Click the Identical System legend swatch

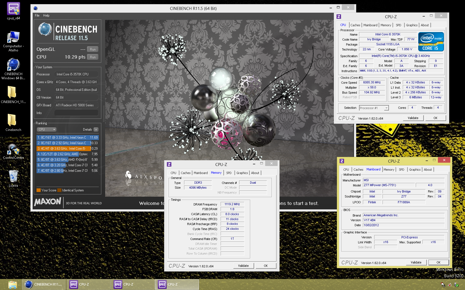[59, 190]
